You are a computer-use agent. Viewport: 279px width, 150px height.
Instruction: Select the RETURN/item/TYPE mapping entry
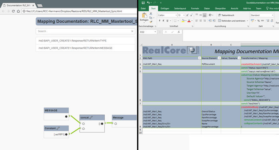[x=85, y=41]
